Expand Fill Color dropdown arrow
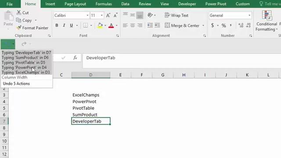The height and width of the screenshot is (158, 281). click(x=105, y=25)
